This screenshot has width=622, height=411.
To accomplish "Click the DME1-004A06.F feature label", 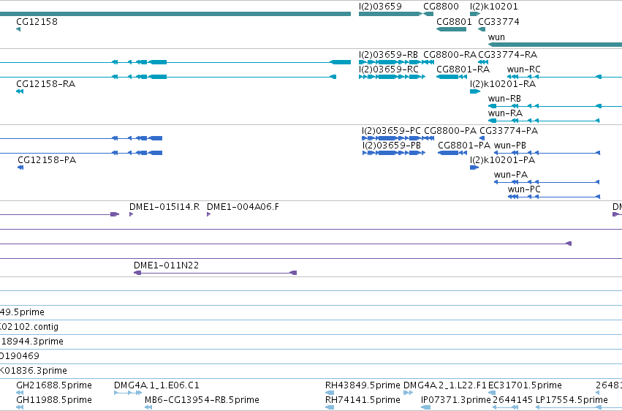I will 243,207.
